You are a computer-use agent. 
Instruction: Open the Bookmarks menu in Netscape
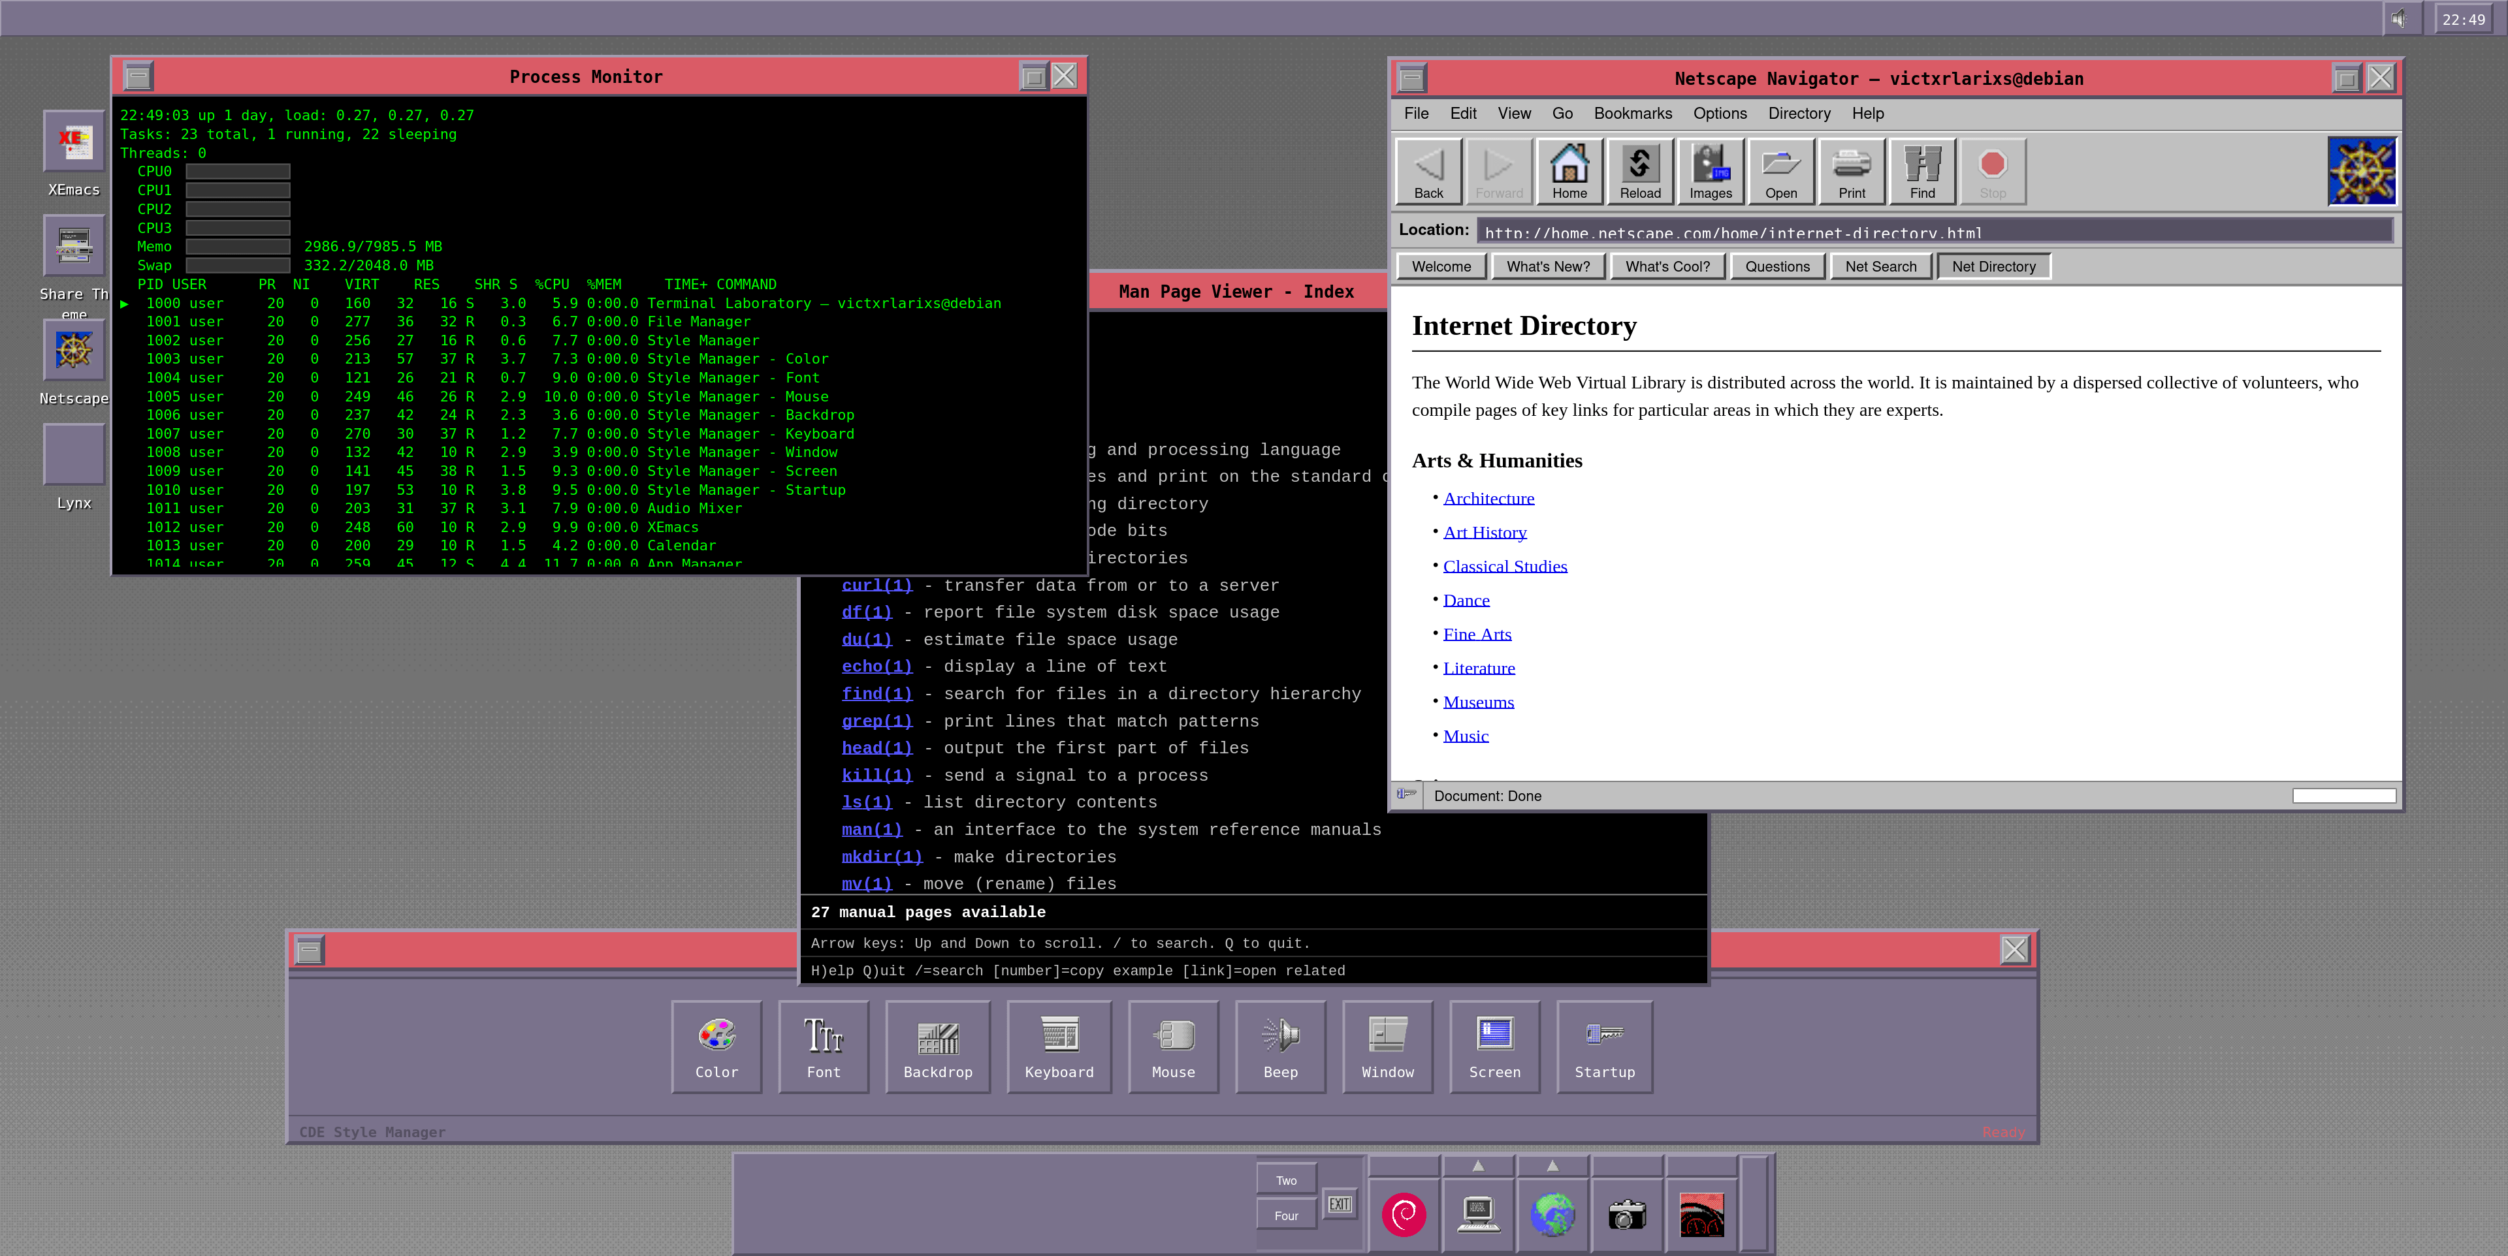[x=1633, y=114]
